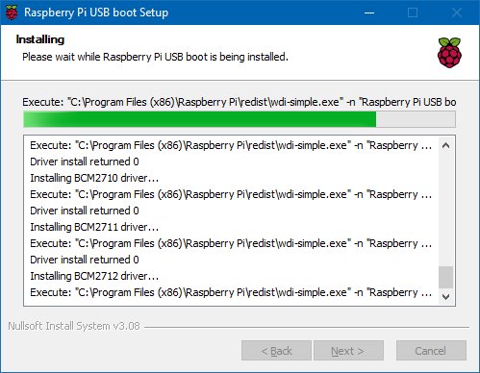Click the 'Installing' header title
The image size is (480, 373).
coord(40,39)
